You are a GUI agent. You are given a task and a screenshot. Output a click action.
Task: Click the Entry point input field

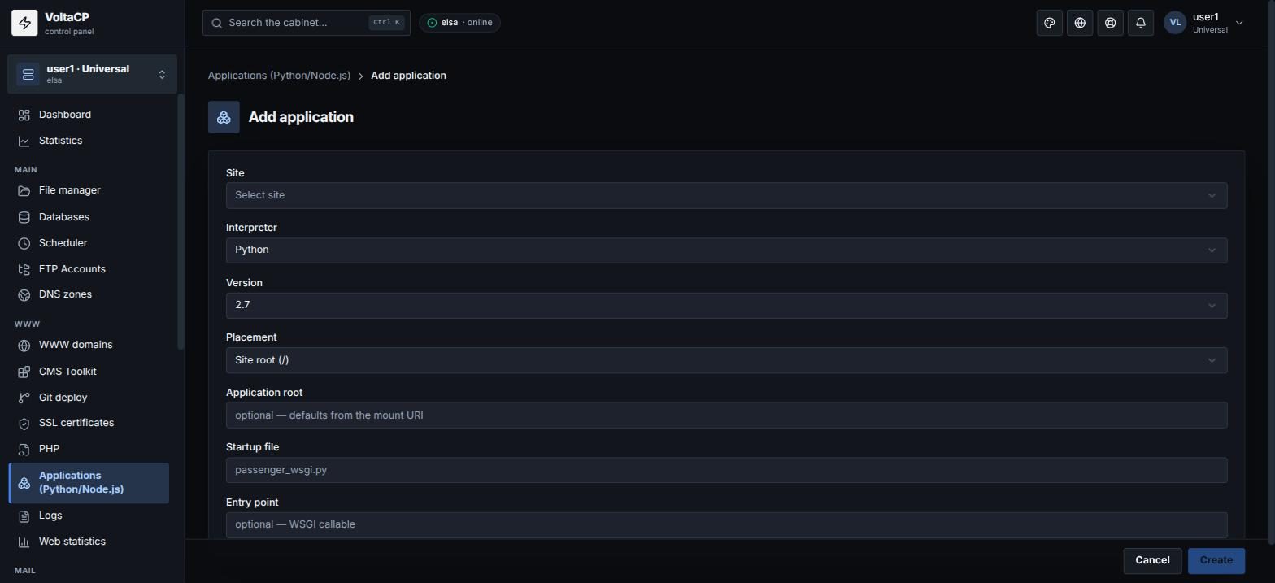pyautogui.click(x=726, y=524)
